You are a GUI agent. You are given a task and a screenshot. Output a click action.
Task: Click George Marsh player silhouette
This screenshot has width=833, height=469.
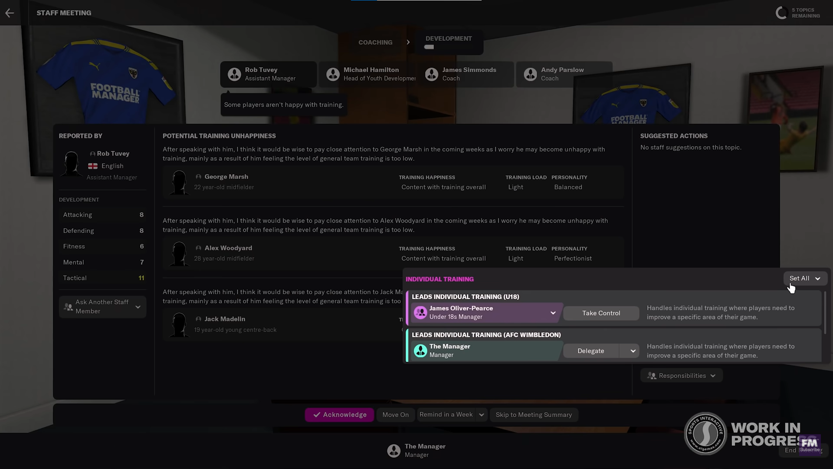tap(179, 182)
